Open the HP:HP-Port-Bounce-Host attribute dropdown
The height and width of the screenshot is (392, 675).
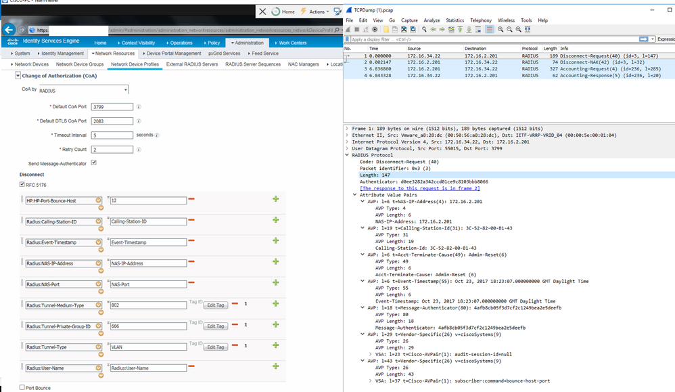point(99,200)
